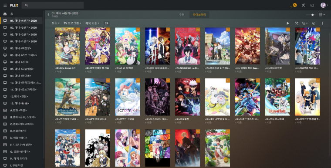Click the download/sync circle icon
This screenshot has width=331, height=168.
(314, 23)
